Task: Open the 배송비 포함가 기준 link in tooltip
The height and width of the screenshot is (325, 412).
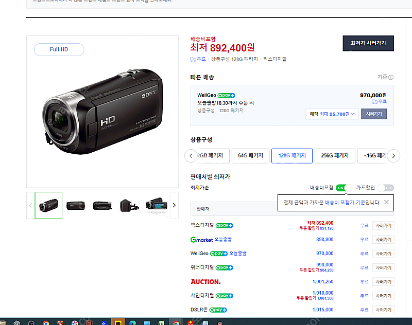Action: [345, 202]
